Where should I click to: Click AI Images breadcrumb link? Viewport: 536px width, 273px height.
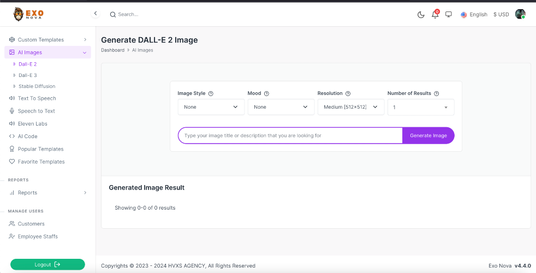[x=142, y=50]
